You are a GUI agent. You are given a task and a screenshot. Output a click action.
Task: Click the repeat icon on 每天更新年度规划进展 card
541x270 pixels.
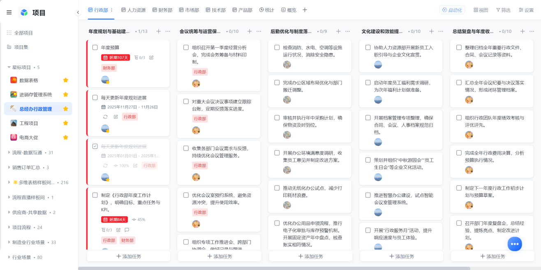(x=105, y=117)
